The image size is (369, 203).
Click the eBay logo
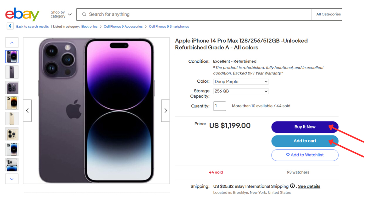(22, 14)
